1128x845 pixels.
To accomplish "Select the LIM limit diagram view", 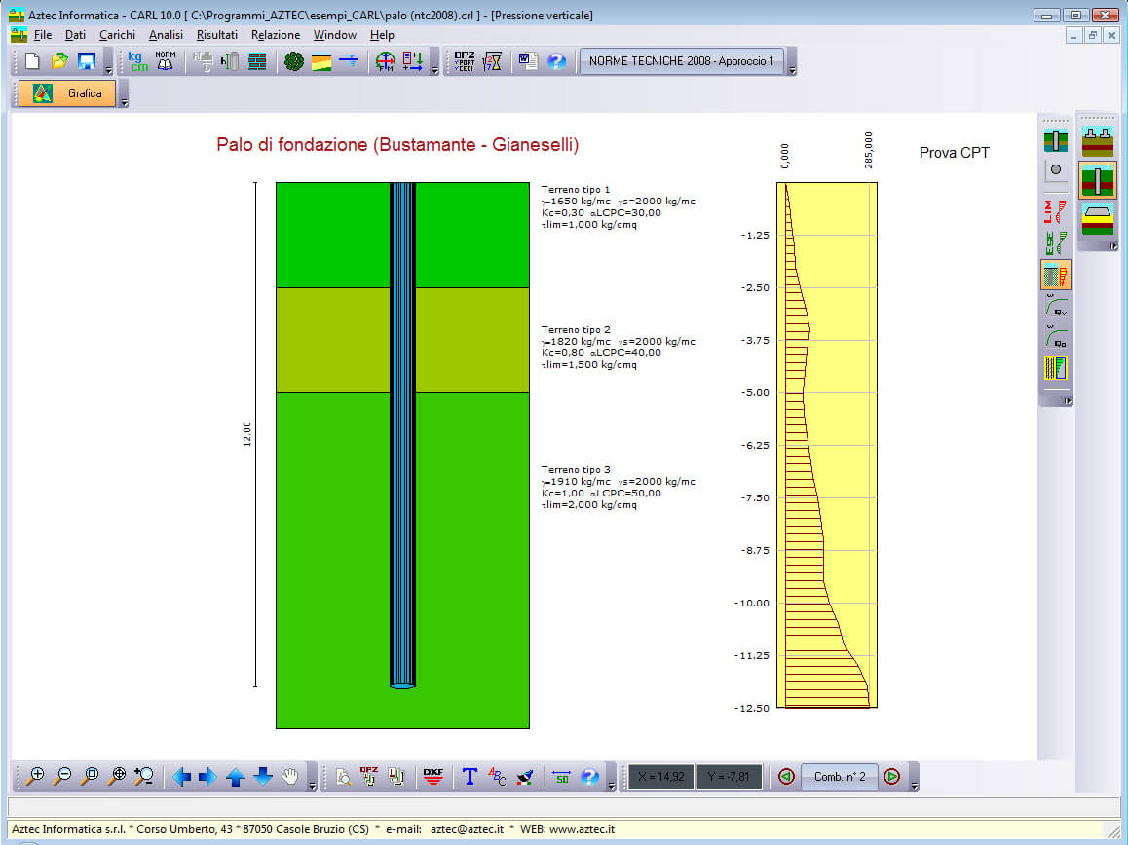I will tap(1056, 211).
